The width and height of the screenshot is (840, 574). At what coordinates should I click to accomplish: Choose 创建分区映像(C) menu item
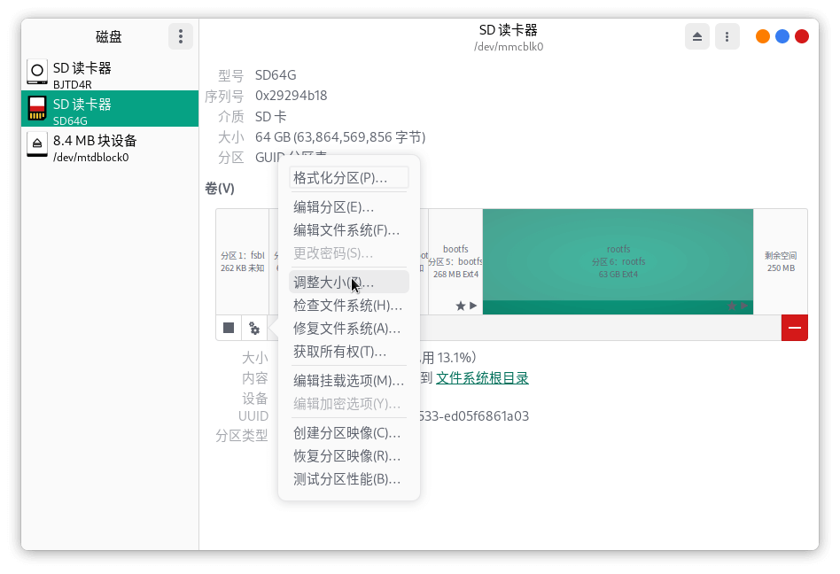[348, 433]
